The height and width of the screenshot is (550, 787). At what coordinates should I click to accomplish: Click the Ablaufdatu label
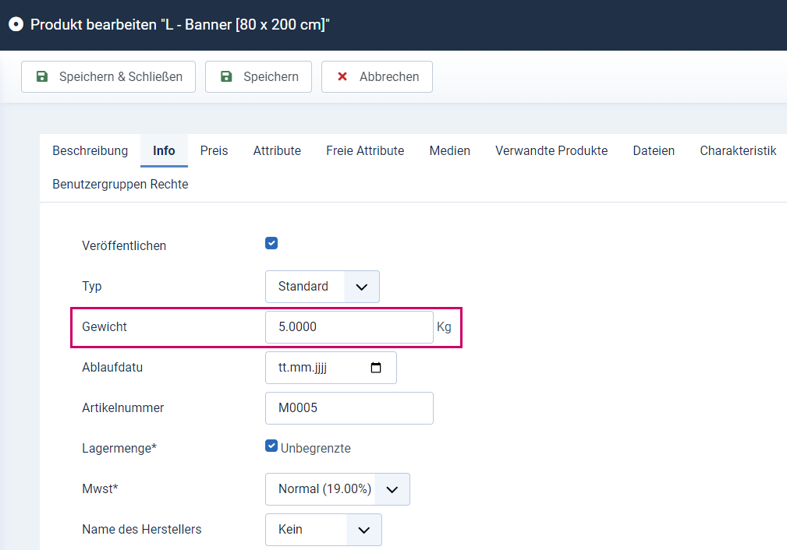pos(112,368)
